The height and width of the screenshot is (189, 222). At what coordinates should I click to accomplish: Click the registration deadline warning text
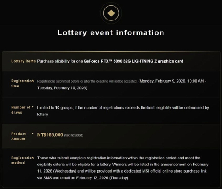(x=87, y=81)
